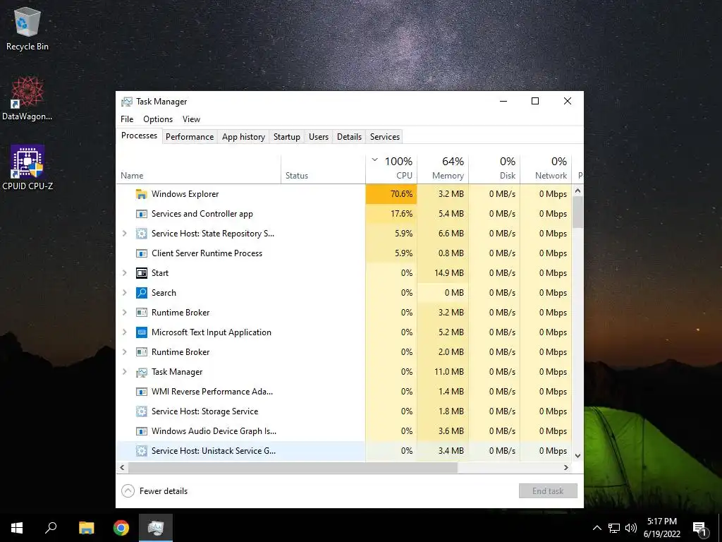This screenshot has width=722, height=542.
Task: Select the 70.6% CPU cell
Action: (x=391, y=194)
